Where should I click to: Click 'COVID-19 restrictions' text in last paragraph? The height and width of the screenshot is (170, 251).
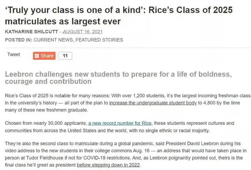(x=107, y=158)
